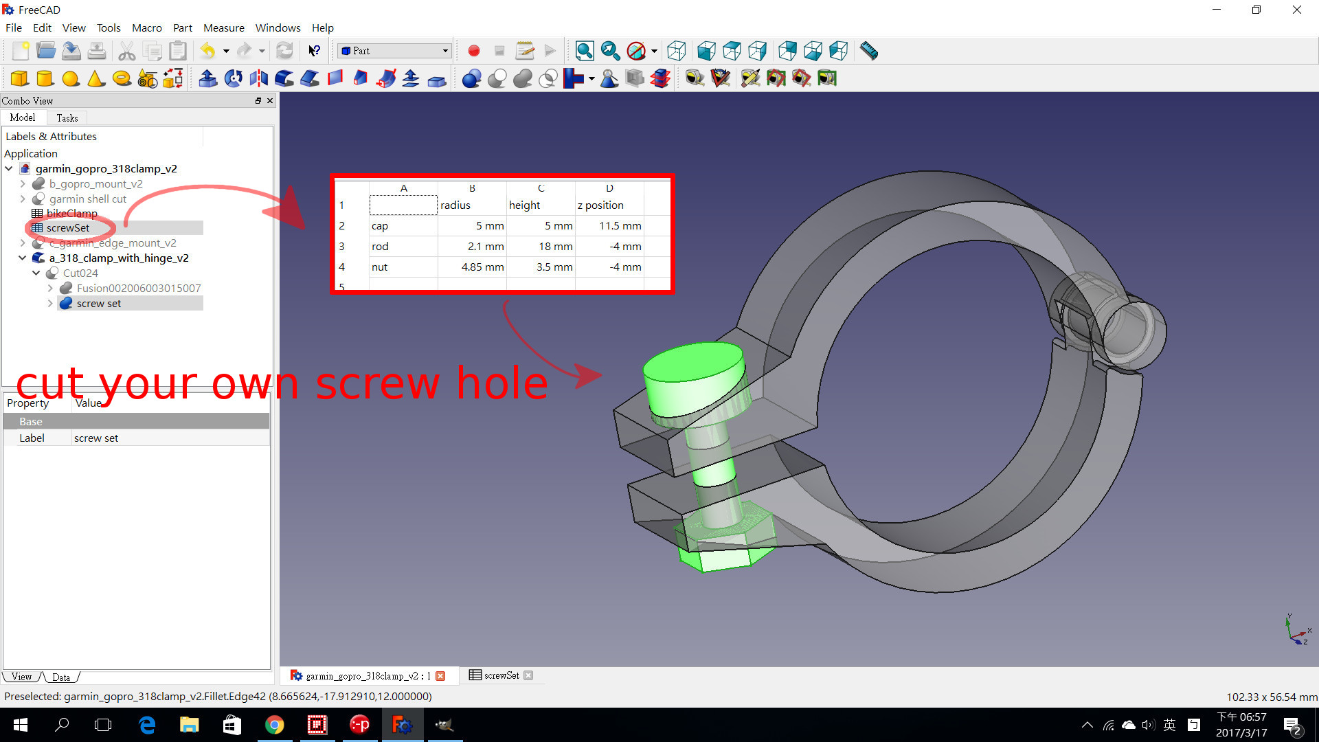Click the Save document icon
Image resolution: width=1319 pixels, height=742 pixels.
pos(71,51)
